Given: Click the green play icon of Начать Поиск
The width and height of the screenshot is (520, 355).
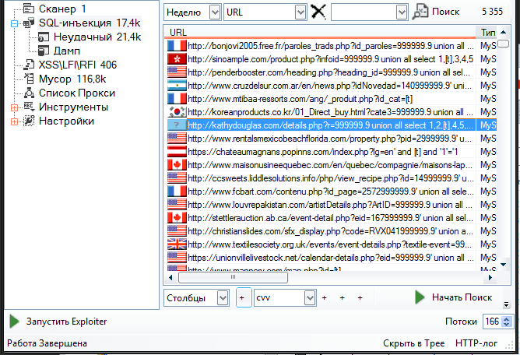Looking at the screenshot, I should click(420, 297).
